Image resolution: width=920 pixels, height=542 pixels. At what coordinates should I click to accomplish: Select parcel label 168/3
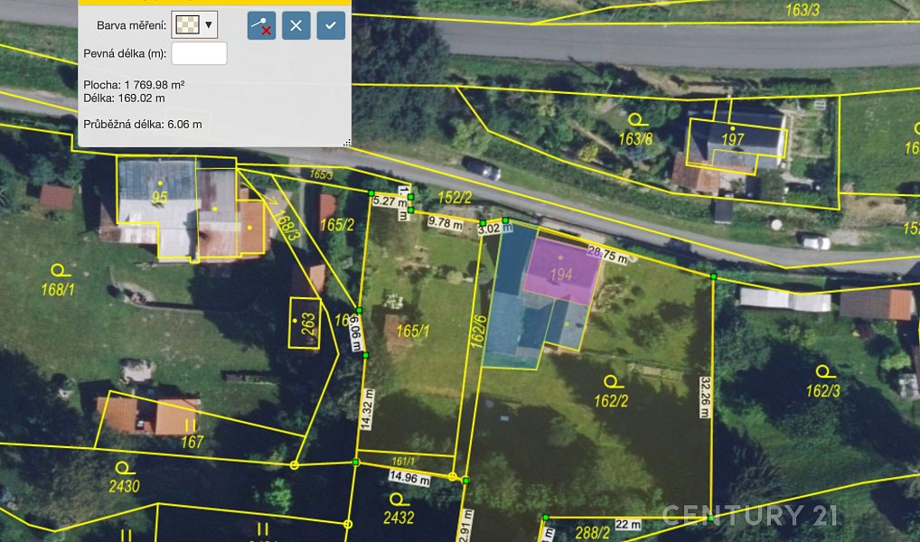[x=286, y=226]
